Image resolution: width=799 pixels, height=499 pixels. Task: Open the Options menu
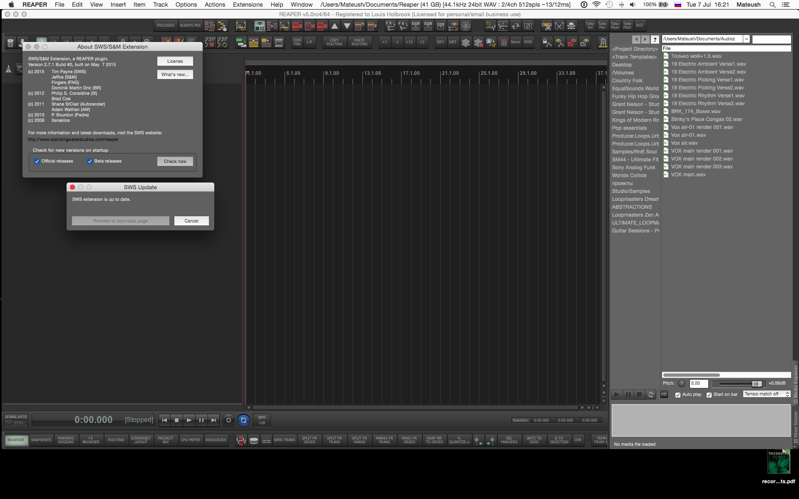click(186, 5)
